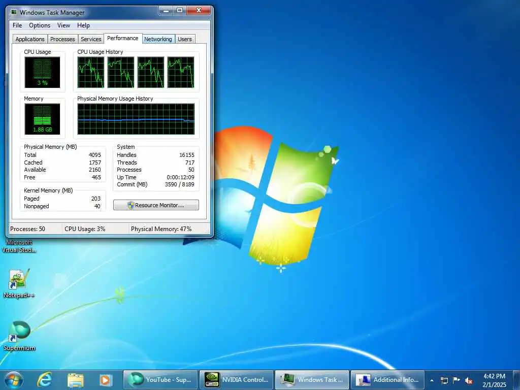This screenshot has height=390, width=520.
Task: Switch to YouTube - Supermium taskbar window
Action: pos(161,380)
